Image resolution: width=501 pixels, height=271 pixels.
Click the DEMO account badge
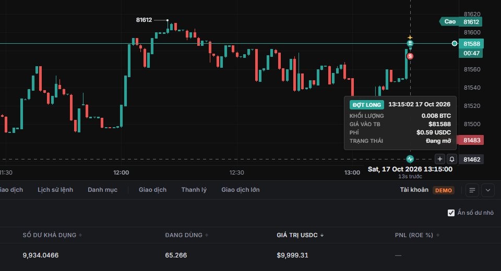click(444, 190)
